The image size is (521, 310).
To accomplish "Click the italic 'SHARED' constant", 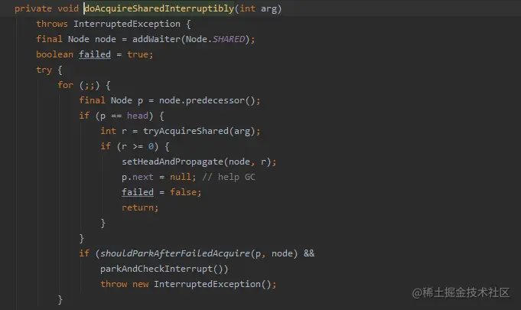I will [229, 39].
